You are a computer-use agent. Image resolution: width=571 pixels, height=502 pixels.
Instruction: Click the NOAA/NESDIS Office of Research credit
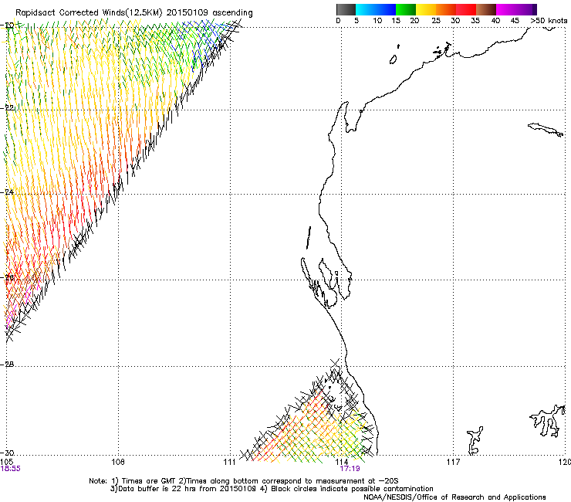[454, 497]
